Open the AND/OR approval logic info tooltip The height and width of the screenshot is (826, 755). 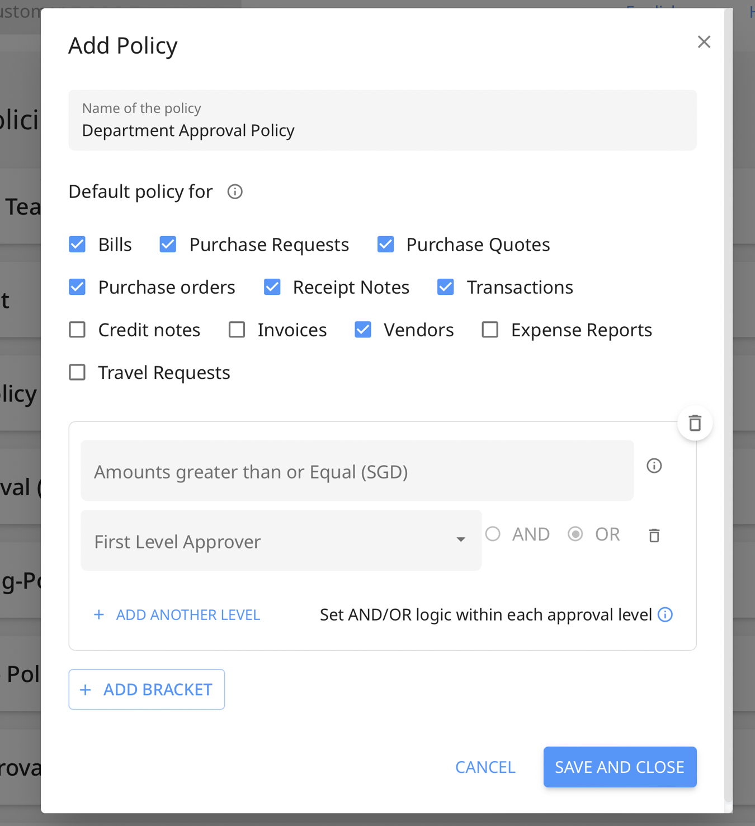point(665,614)
